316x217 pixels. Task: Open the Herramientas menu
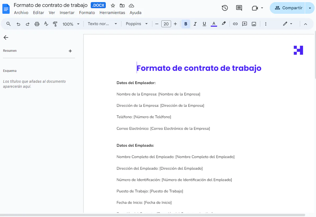[112, 12]
